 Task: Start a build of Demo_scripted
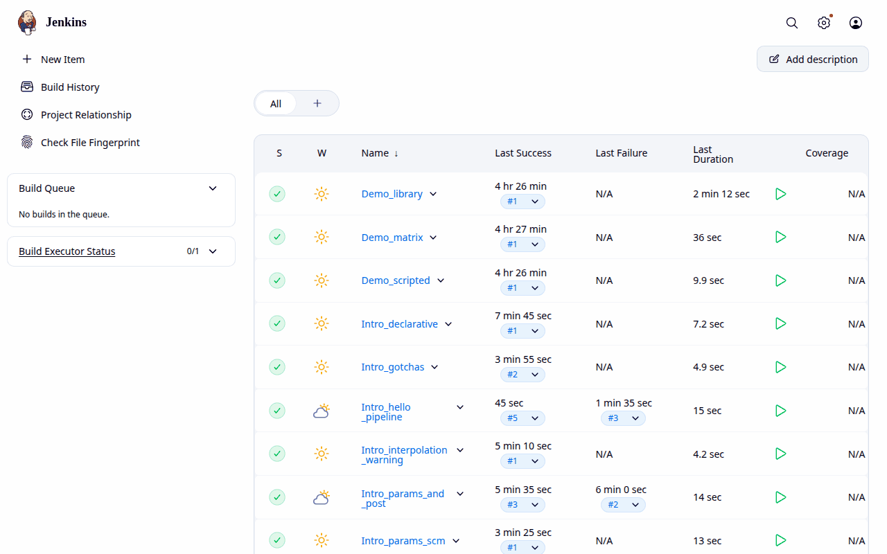(x=781, y=280)
